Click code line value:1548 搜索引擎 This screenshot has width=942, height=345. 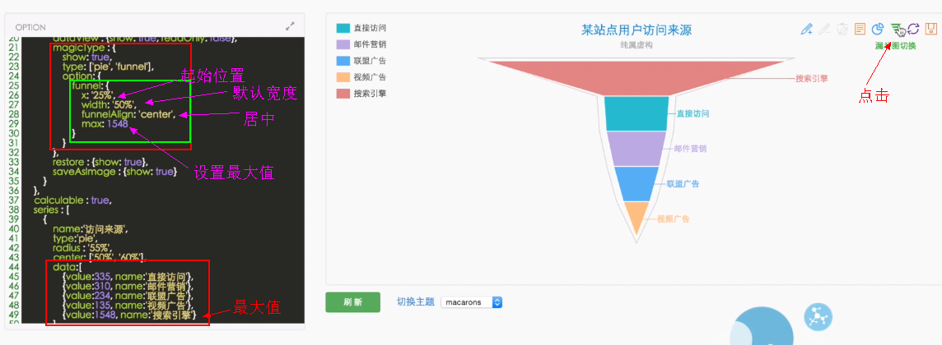click(x=130, y=315)
